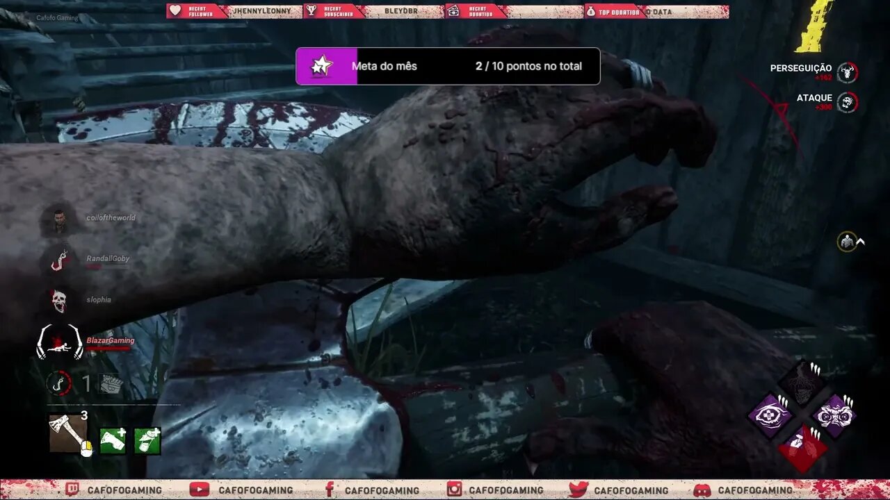Image resolution: width=890 pixels, height=500 pixels.
Task: Click the '2 / 10 pontos no total' text
Action: [528, 66]
